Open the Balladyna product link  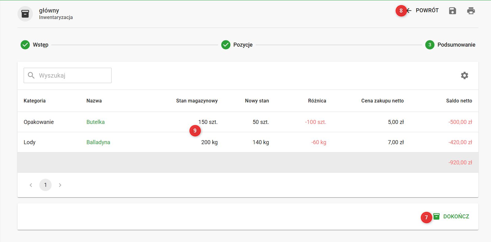(98, 142)
